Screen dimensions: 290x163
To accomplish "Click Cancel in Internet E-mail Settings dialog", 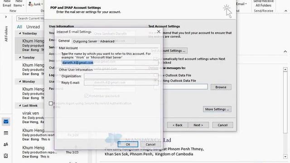I will 150,144.
